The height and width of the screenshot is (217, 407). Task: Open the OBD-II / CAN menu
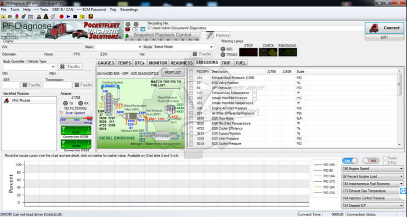63,9
